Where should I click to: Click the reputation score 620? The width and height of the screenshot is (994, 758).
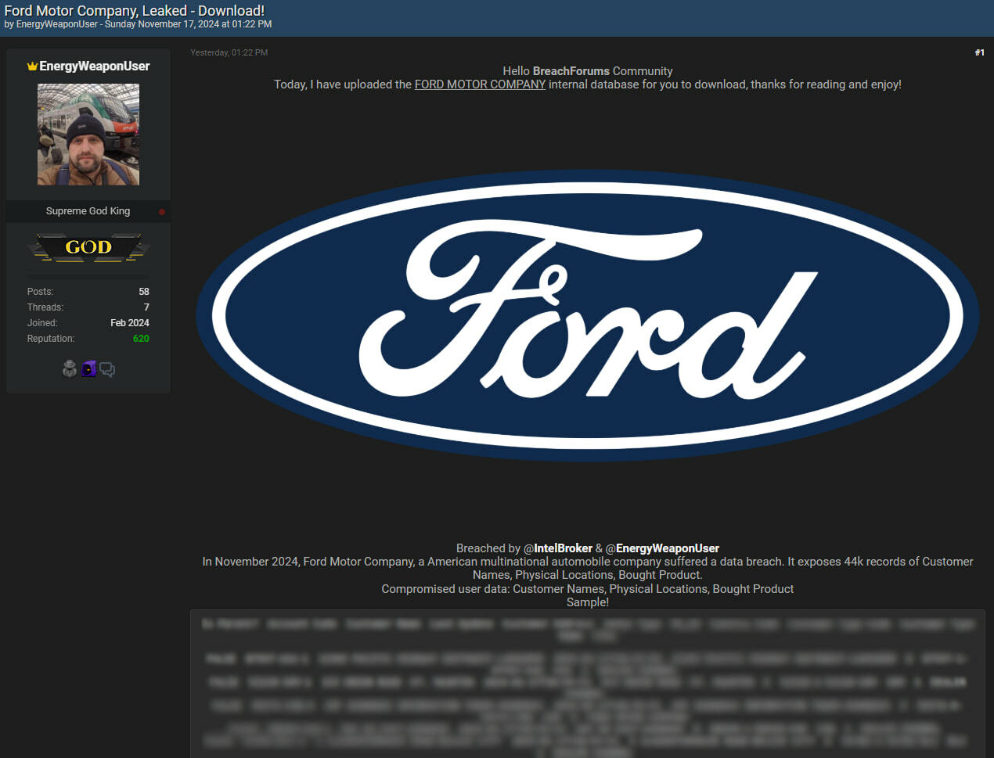(x=141, y=339)
